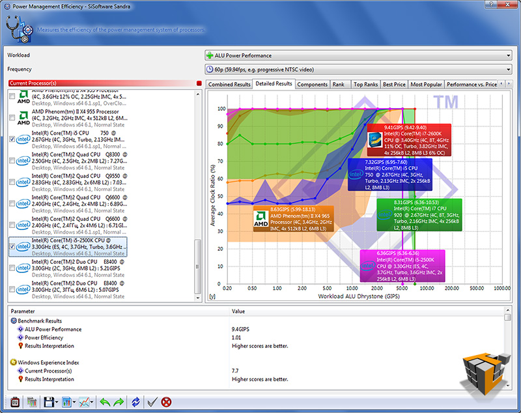Click the tab strip left scroll arrow
Viewport: 521px width, 413px height.
(501, 84)
